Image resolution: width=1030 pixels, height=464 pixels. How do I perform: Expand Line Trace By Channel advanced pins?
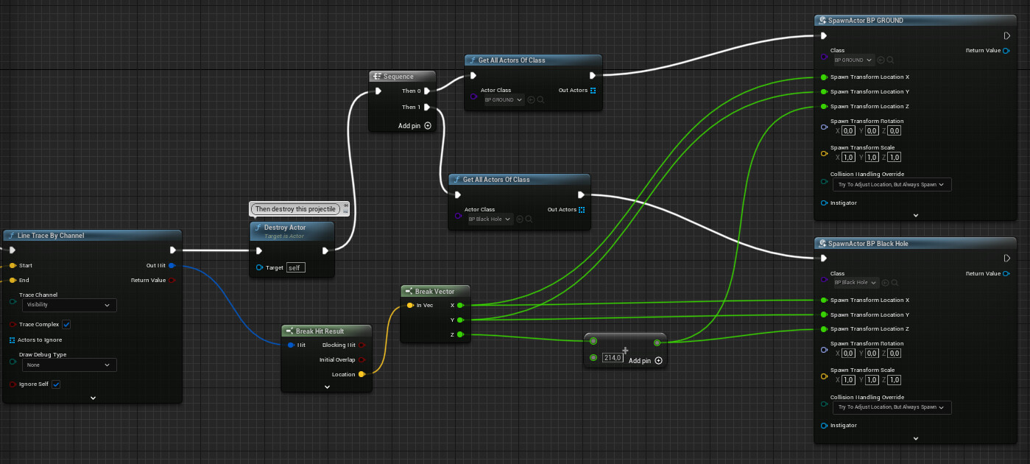[x=93, y=398]
